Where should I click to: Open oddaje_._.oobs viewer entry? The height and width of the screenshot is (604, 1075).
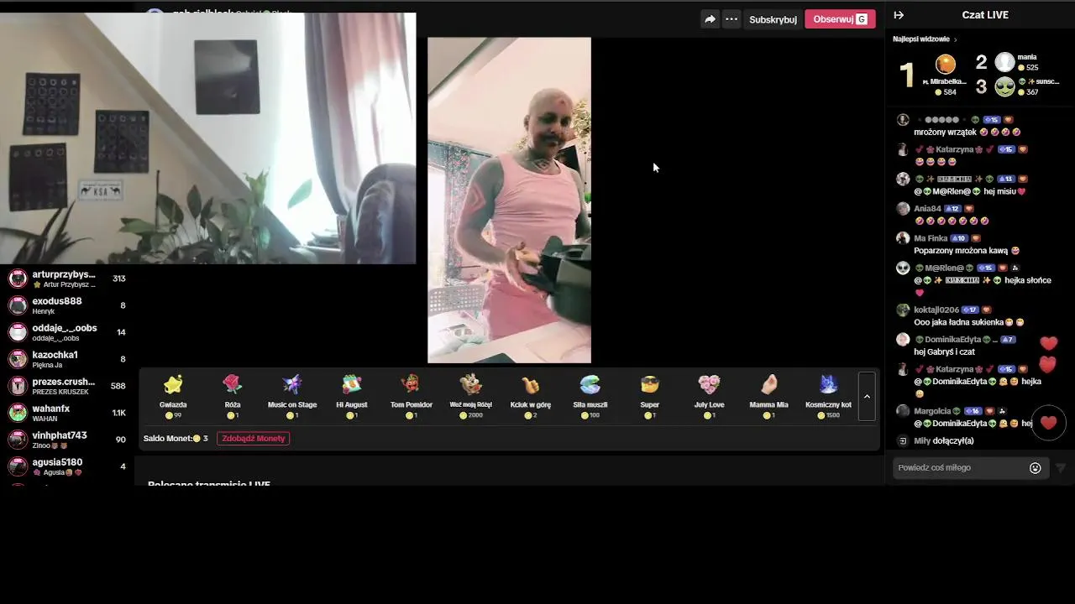(67, 332)
